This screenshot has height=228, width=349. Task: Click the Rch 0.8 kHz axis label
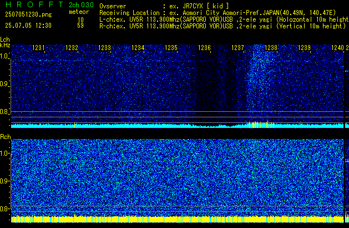pos(4,209)
